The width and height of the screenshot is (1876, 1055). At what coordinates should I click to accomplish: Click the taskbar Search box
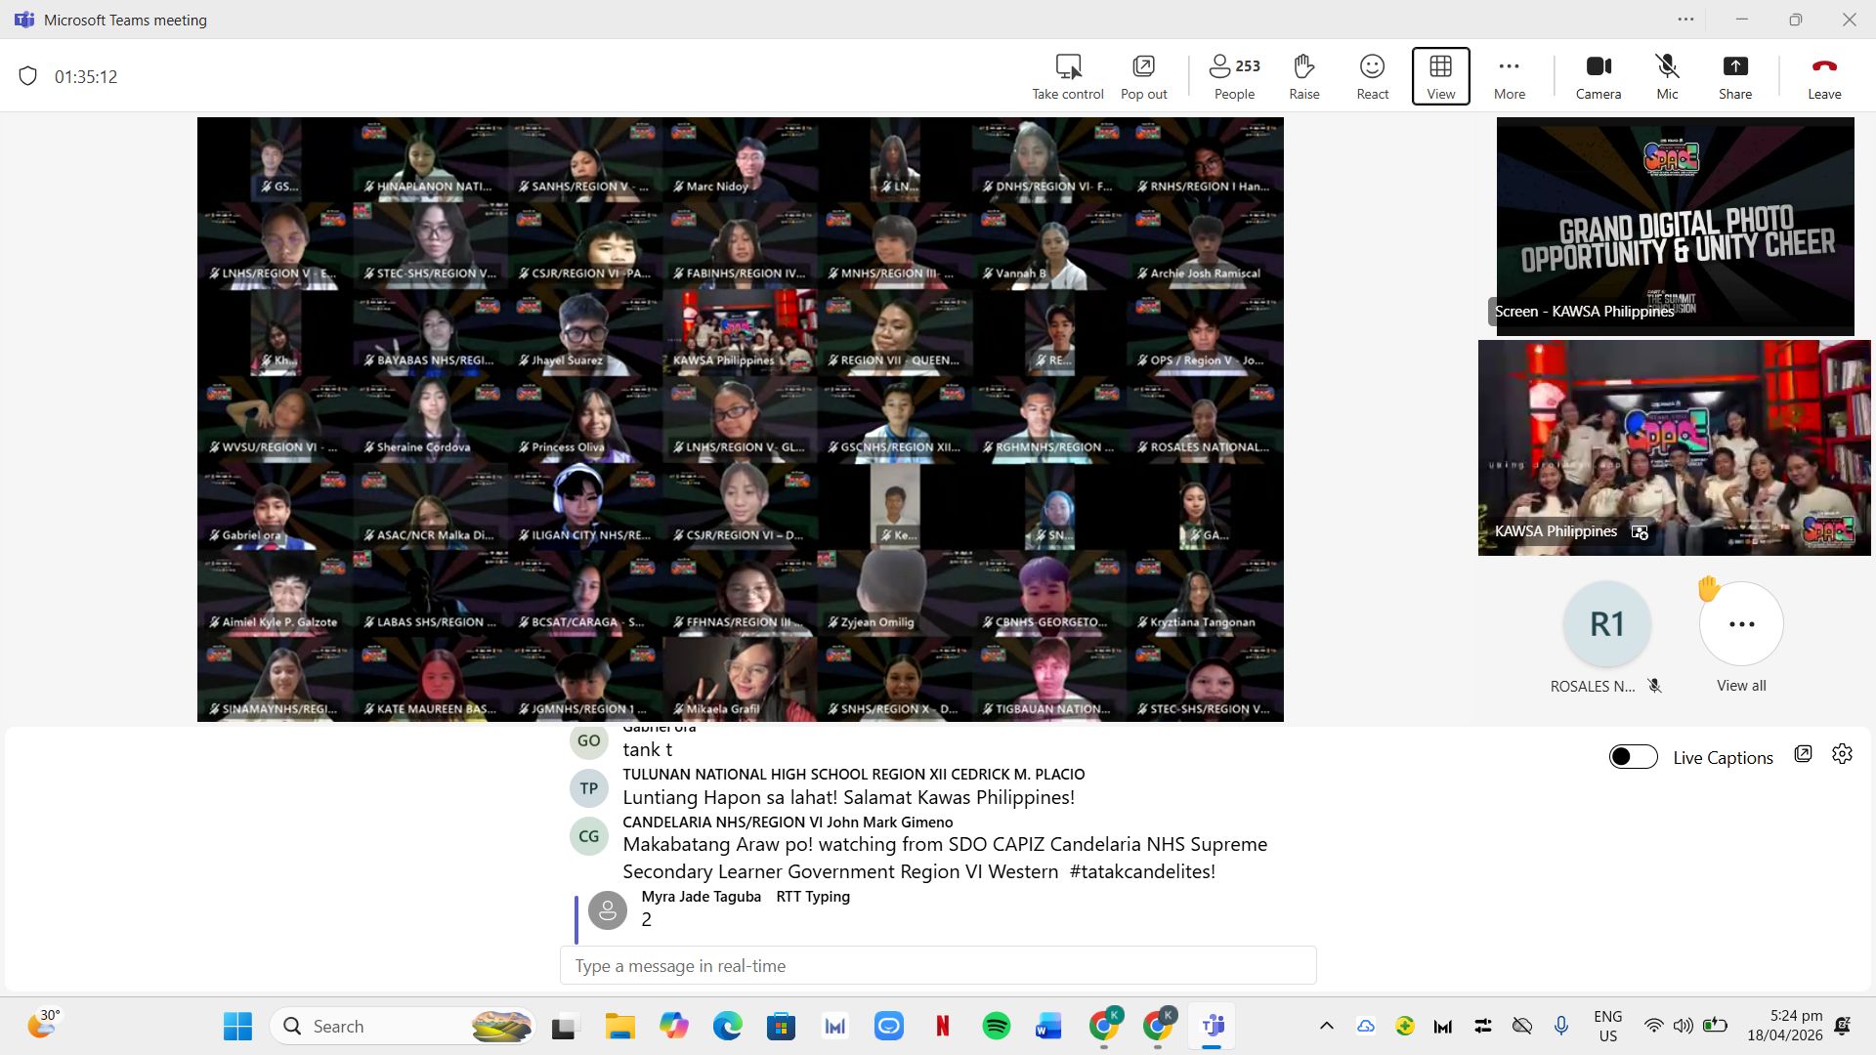coord(404,1027)
